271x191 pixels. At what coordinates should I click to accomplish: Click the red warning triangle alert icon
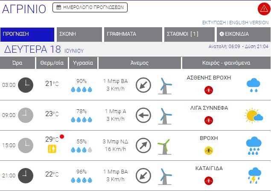[263, 9]
